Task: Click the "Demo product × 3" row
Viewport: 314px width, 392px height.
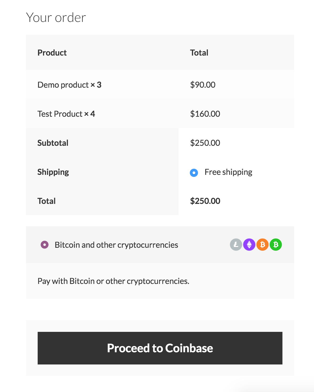Action: click(69, 85)
